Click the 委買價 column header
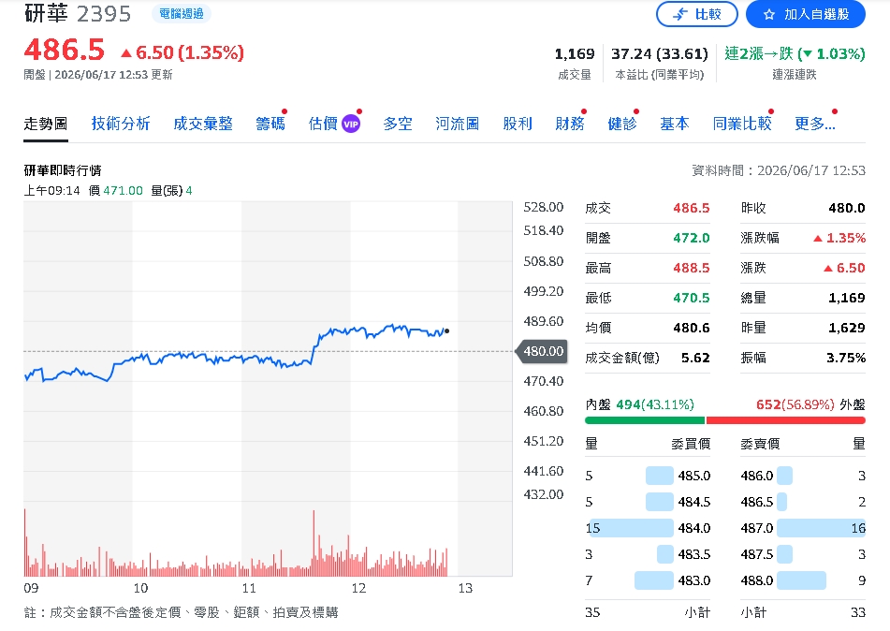The height and width of the screenshot is (631, 890). coord(691,444)
